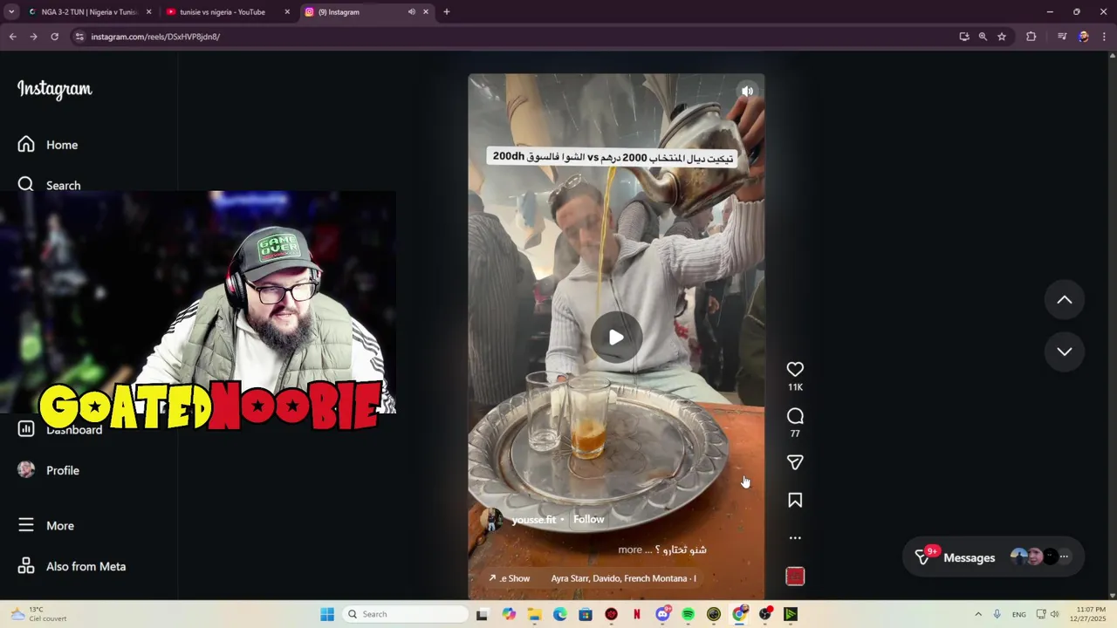Switch to the tunisie vs nigeria YouTube tab
The height and width of the screenshot is (628, 1117).
227,12
